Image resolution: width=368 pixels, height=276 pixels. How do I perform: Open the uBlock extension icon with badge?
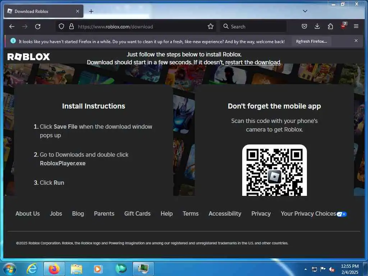[343, 26]
